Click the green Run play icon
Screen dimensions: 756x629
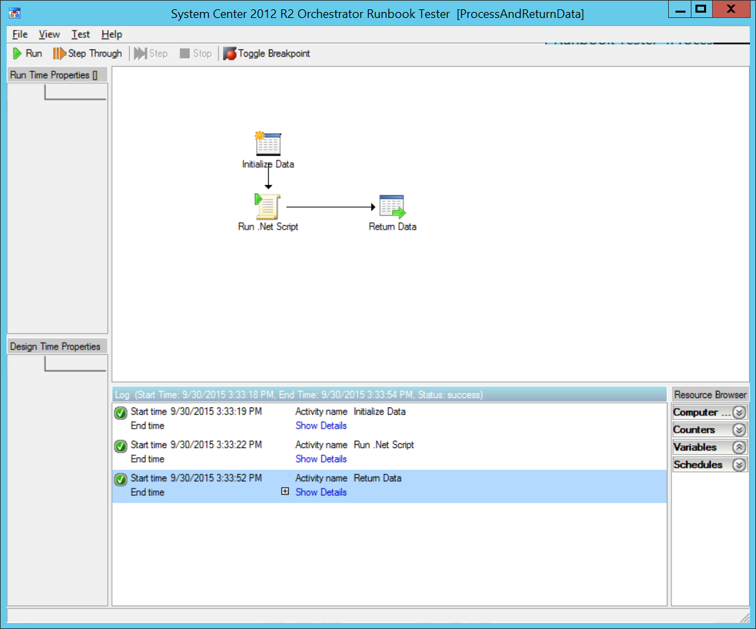click(17, 53)
